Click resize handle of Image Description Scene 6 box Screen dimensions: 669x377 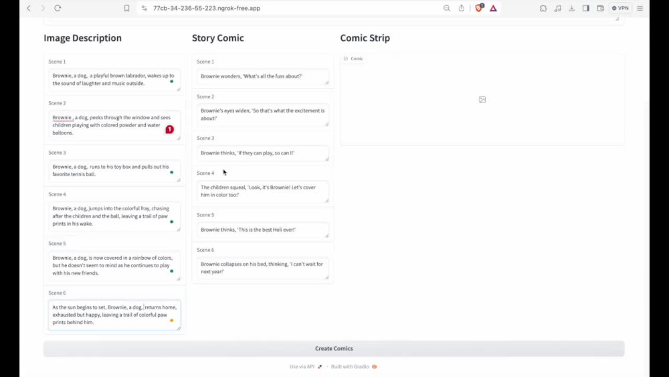pos(179,328)
